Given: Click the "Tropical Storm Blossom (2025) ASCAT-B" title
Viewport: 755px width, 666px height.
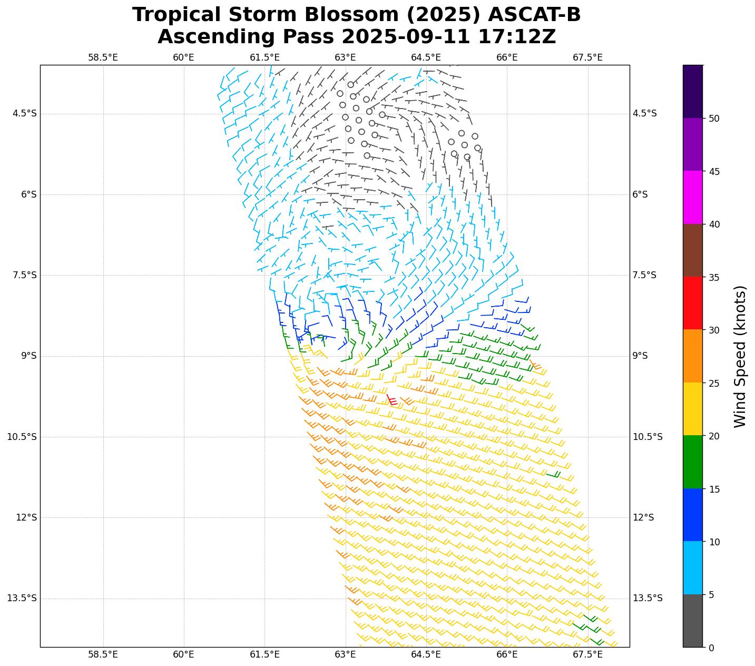Looking at the screenshot, I should (x=356, y=15).
